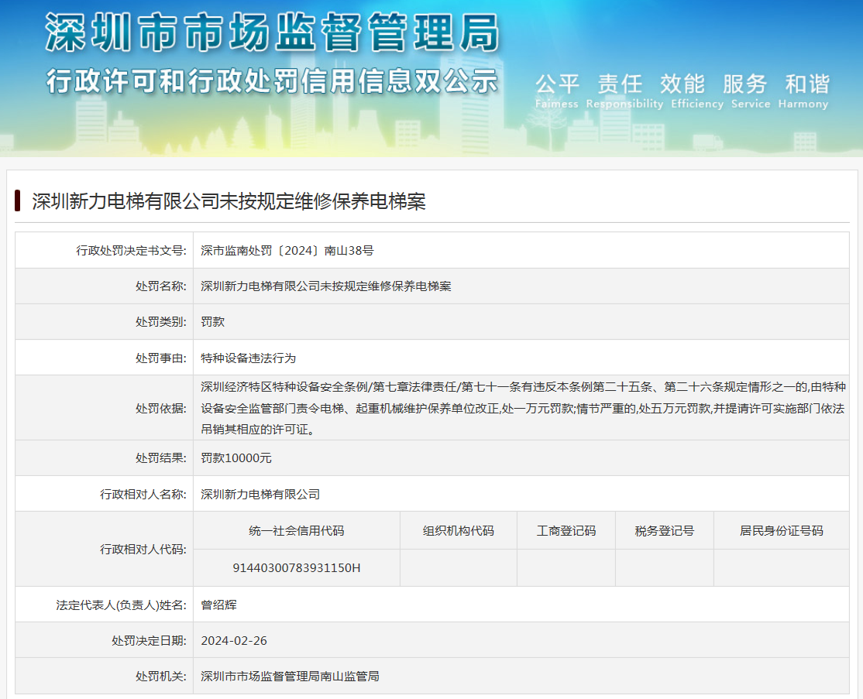Click the 居民身份证号码 column header
This screenshot has height=699, width=863.
(782, 531)
